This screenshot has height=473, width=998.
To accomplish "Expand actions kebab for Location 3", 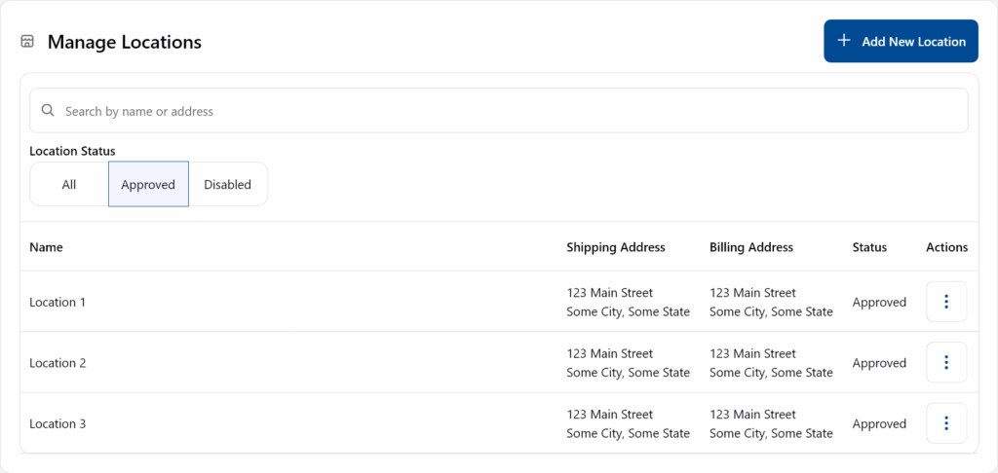I will [x=945, y=423].
